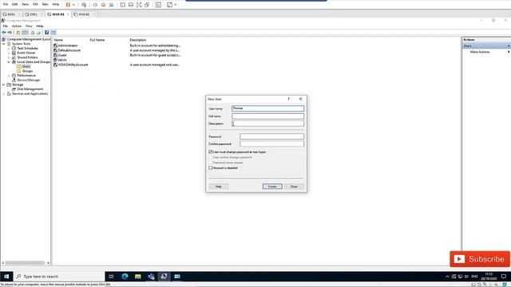Click the Send Ctrl+Alt+Del toolbar icon
Viewport: 511px width, 287px height.
point(84,5)
